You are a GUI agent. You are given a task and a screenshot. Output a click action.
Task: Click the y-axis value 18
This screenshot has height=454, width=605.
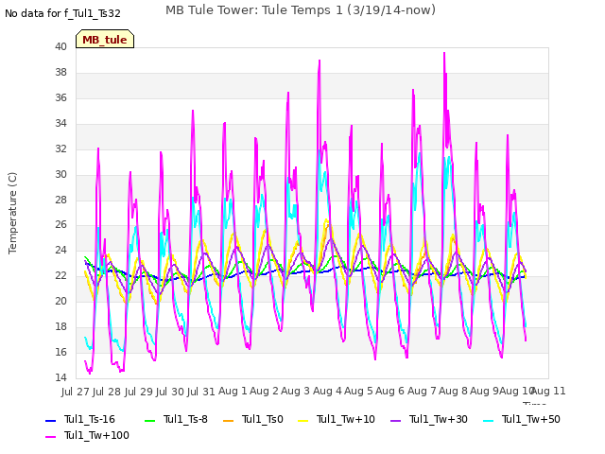point(60,326)
